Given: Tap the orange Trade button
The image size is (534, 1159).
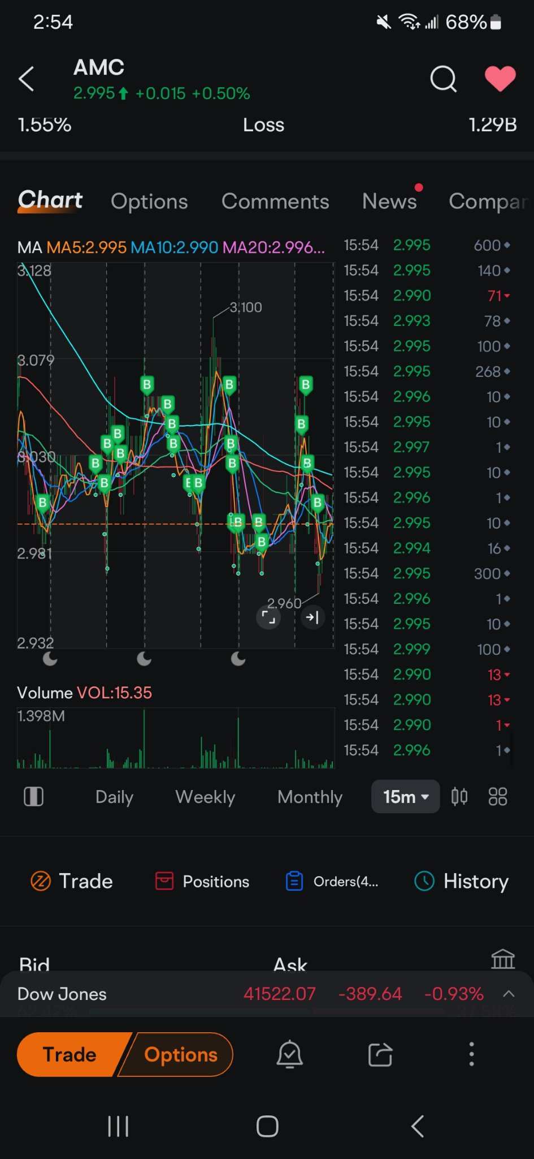Looking at the screenshot, I should 70,1054.
